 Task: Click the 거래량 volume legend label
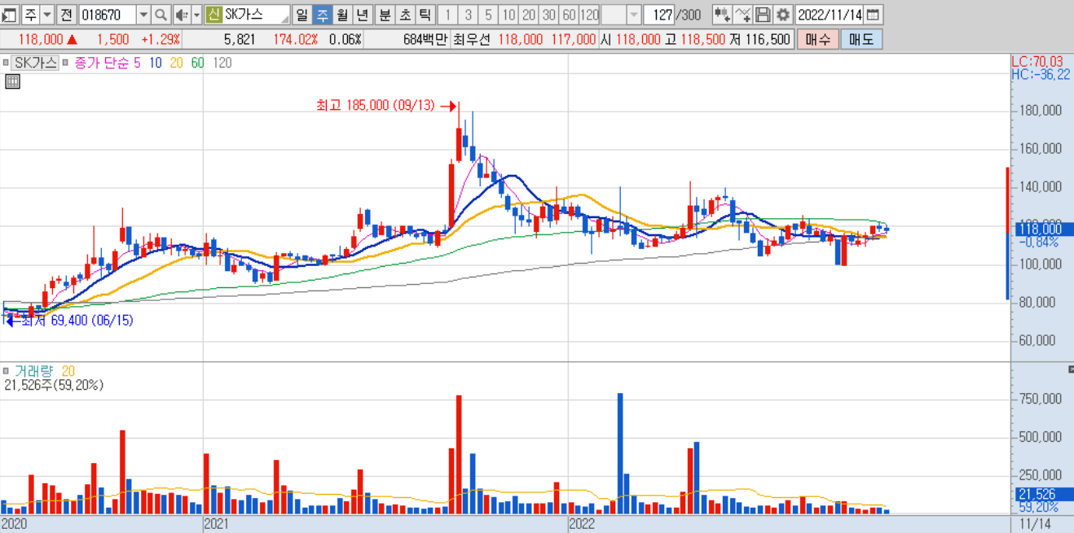tap(33, 370)
